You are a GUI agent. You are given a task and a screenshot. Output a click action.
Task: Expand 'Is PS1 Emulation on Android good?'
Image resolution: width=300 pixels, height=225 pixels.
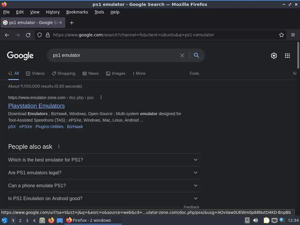pyautogui.click(x=103, y=199)
